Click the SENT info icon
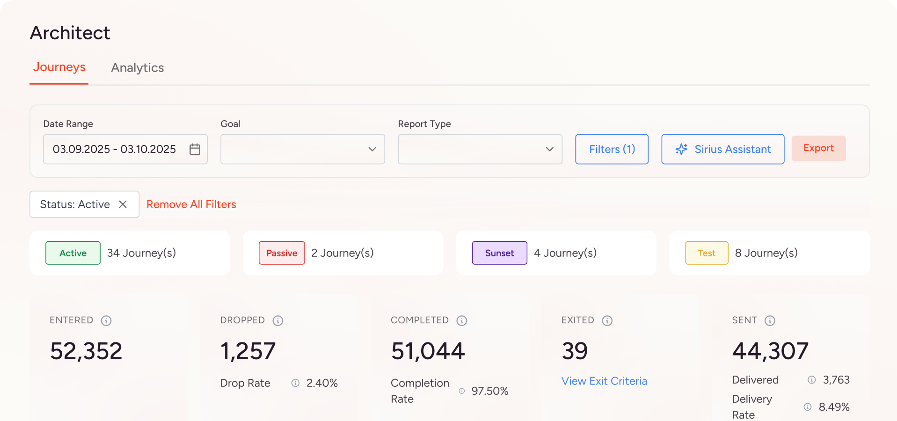 click(x=770, y=320)
